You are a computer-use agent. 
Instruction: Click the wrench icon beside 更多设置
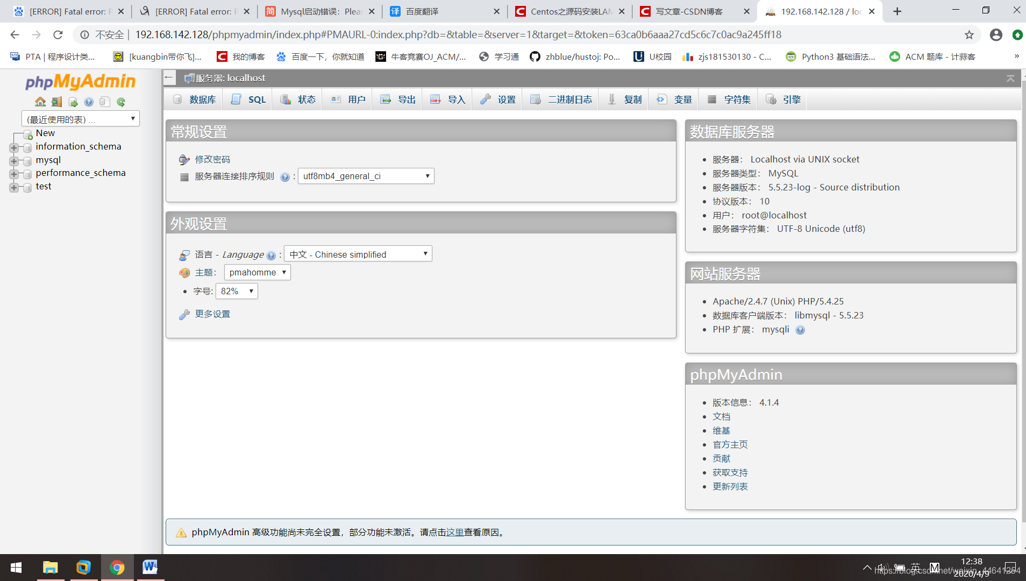184,315
